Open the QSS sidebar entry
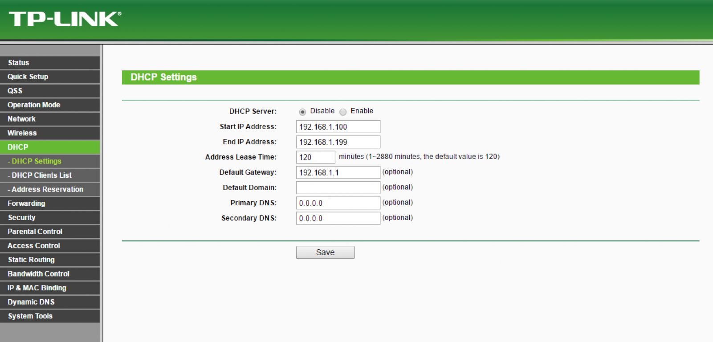Image resolution: width=713 pixels, height=342 pixels. [50, 91]
